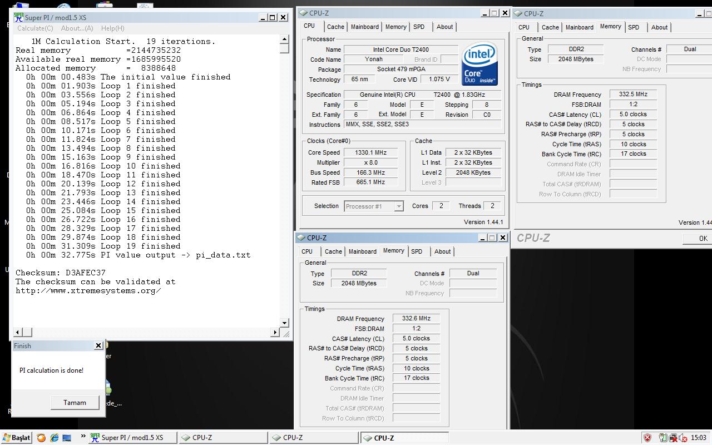Open About...(A) menu in Super PI
This screenshot has height=445, width=712.
pyautogui.click(x=77, y=28)
